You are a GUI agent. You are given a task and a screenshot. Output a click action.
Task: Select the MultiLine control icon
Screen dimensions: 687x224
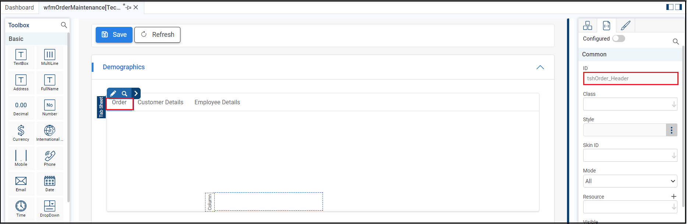[x=50, y=57]
